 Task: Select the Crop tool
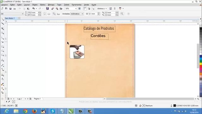(2, 28)
